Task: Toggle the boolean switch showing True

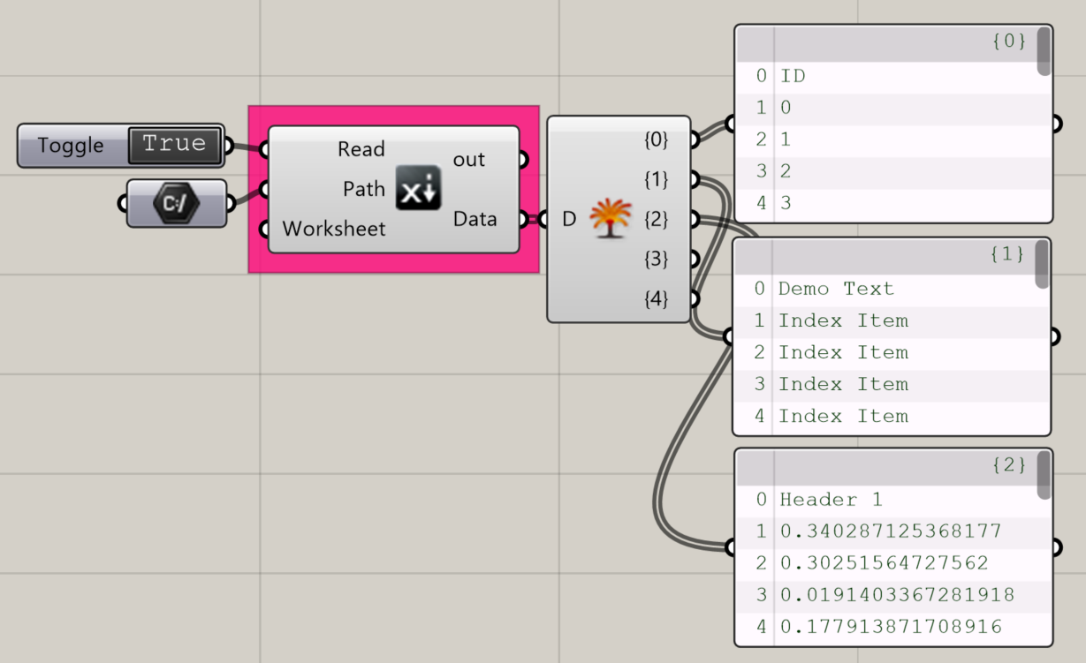Action: pyautogui.click(x=176, y=145)
